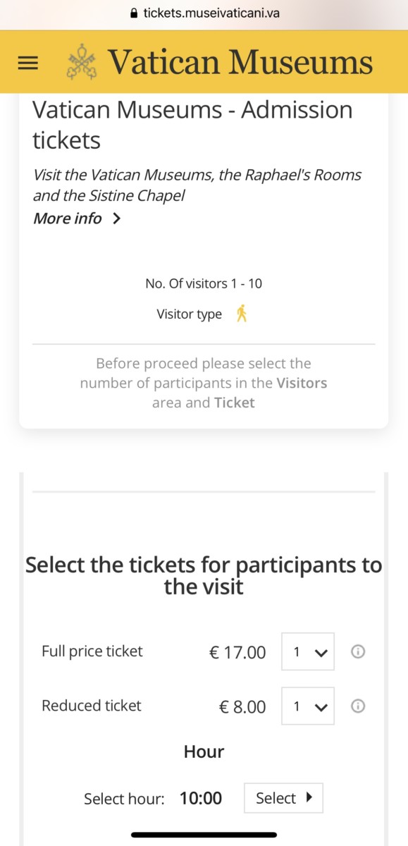The image size is (408, 846).
Task: Click the selected 10:00 hour value
Action: (201, 798)
